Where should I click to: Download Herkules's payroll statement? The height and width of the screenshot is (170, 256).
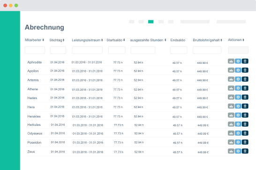pos(231,124)
